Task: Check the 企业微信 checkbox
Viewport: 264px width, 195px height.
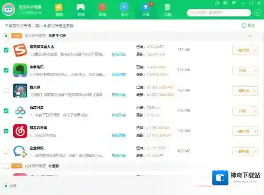Action: pos(6,151)
